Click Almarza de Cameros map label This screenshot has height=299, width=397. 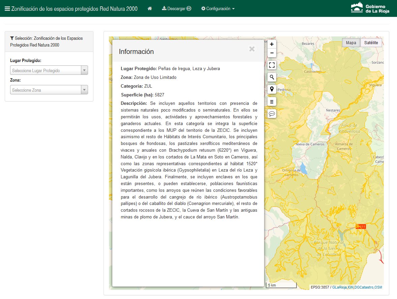coord(344,146)
